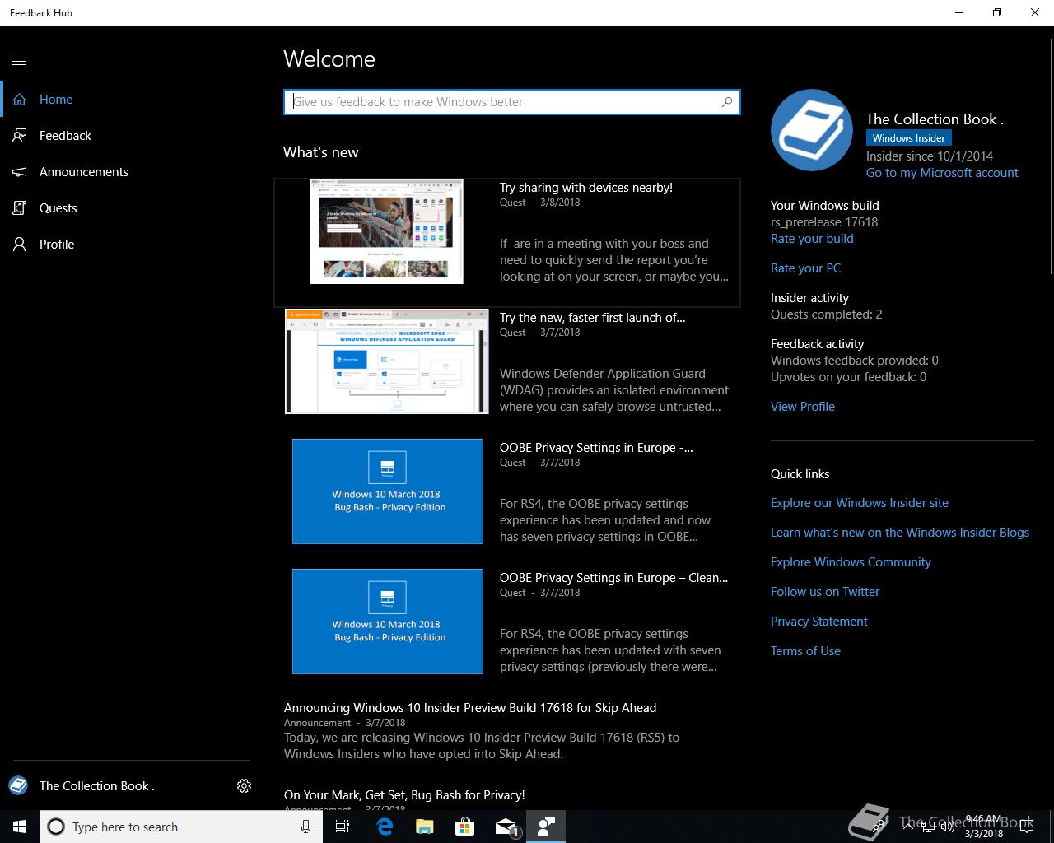Open Windows Insider Blogs link
This screenshot has width=1054, height=843.
click(900, 533)
